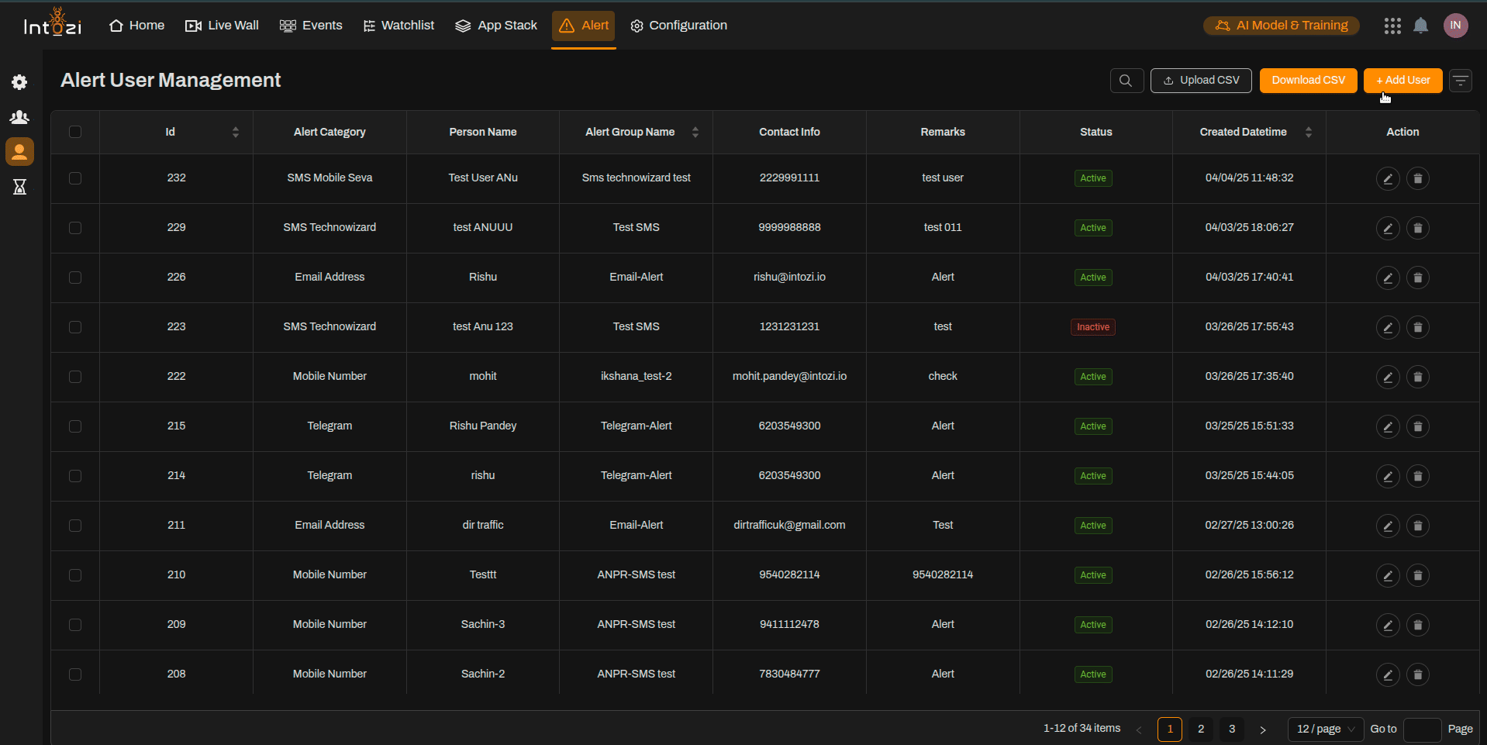Open the notifications bell

tap(1420, 26)
